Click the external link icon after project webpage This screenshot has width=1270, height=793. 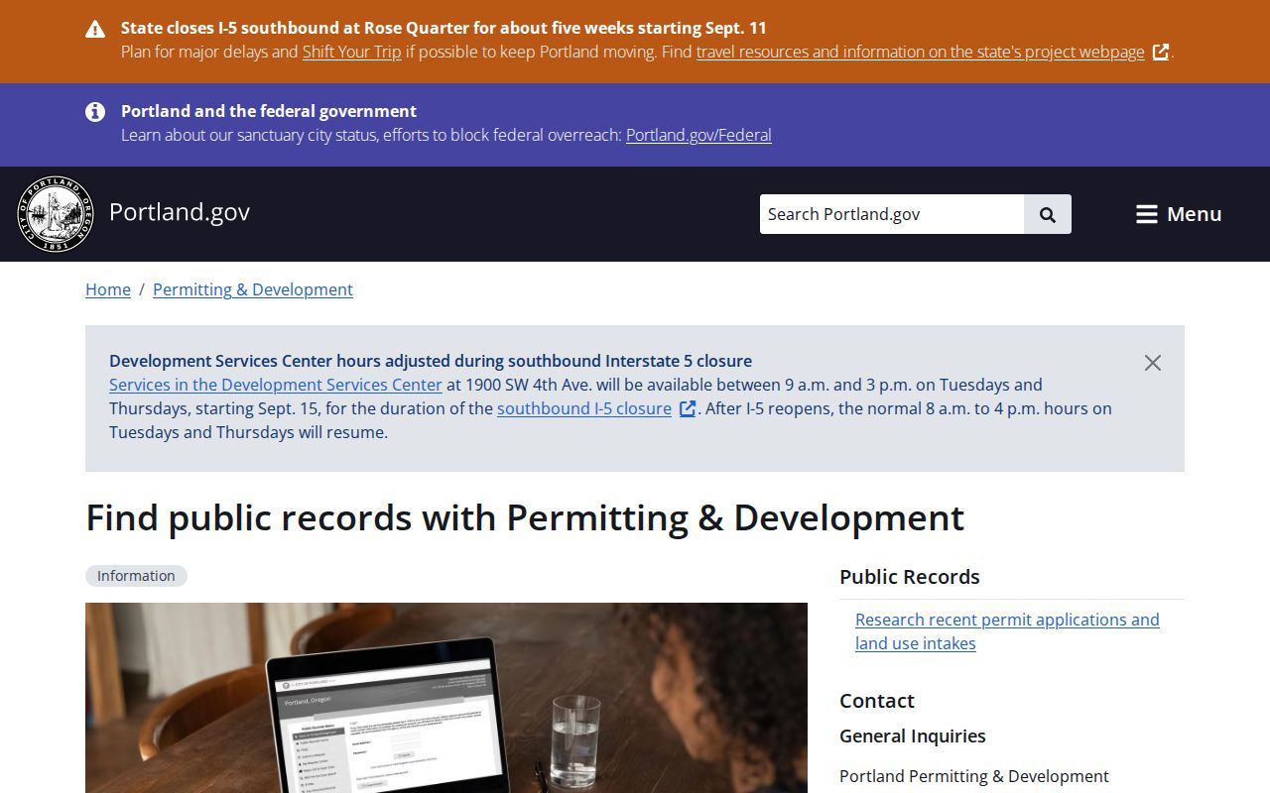[x=1161, y=53]
